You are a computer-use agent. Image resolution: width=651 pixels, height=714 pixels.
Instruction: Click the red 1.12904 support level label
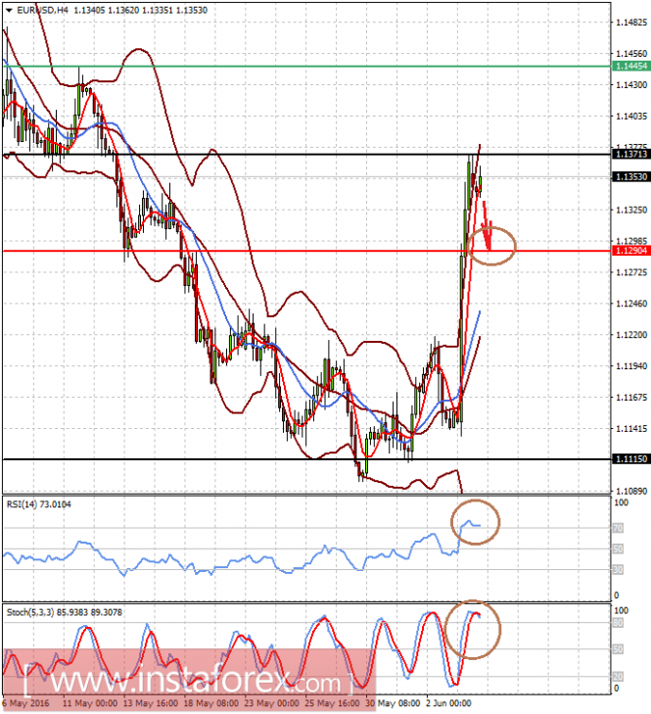coord(631,251)
